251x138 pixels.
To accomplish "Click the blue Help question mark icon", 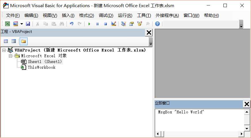I will click(x=157, y=24).
